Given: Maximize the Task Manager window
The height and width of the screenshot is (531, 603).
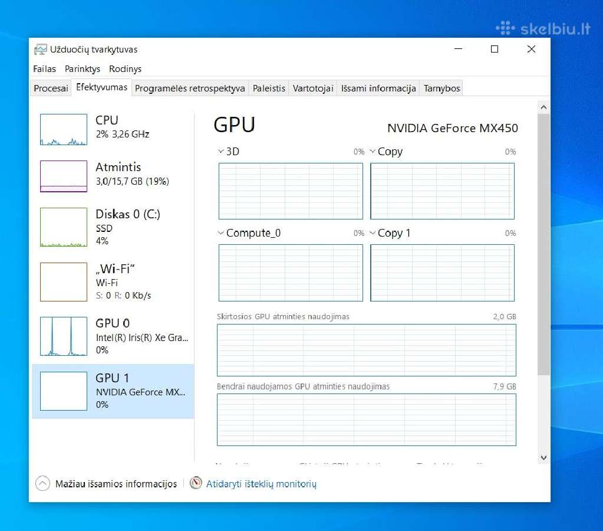Looking at the screenshot, I should (495, 49).
